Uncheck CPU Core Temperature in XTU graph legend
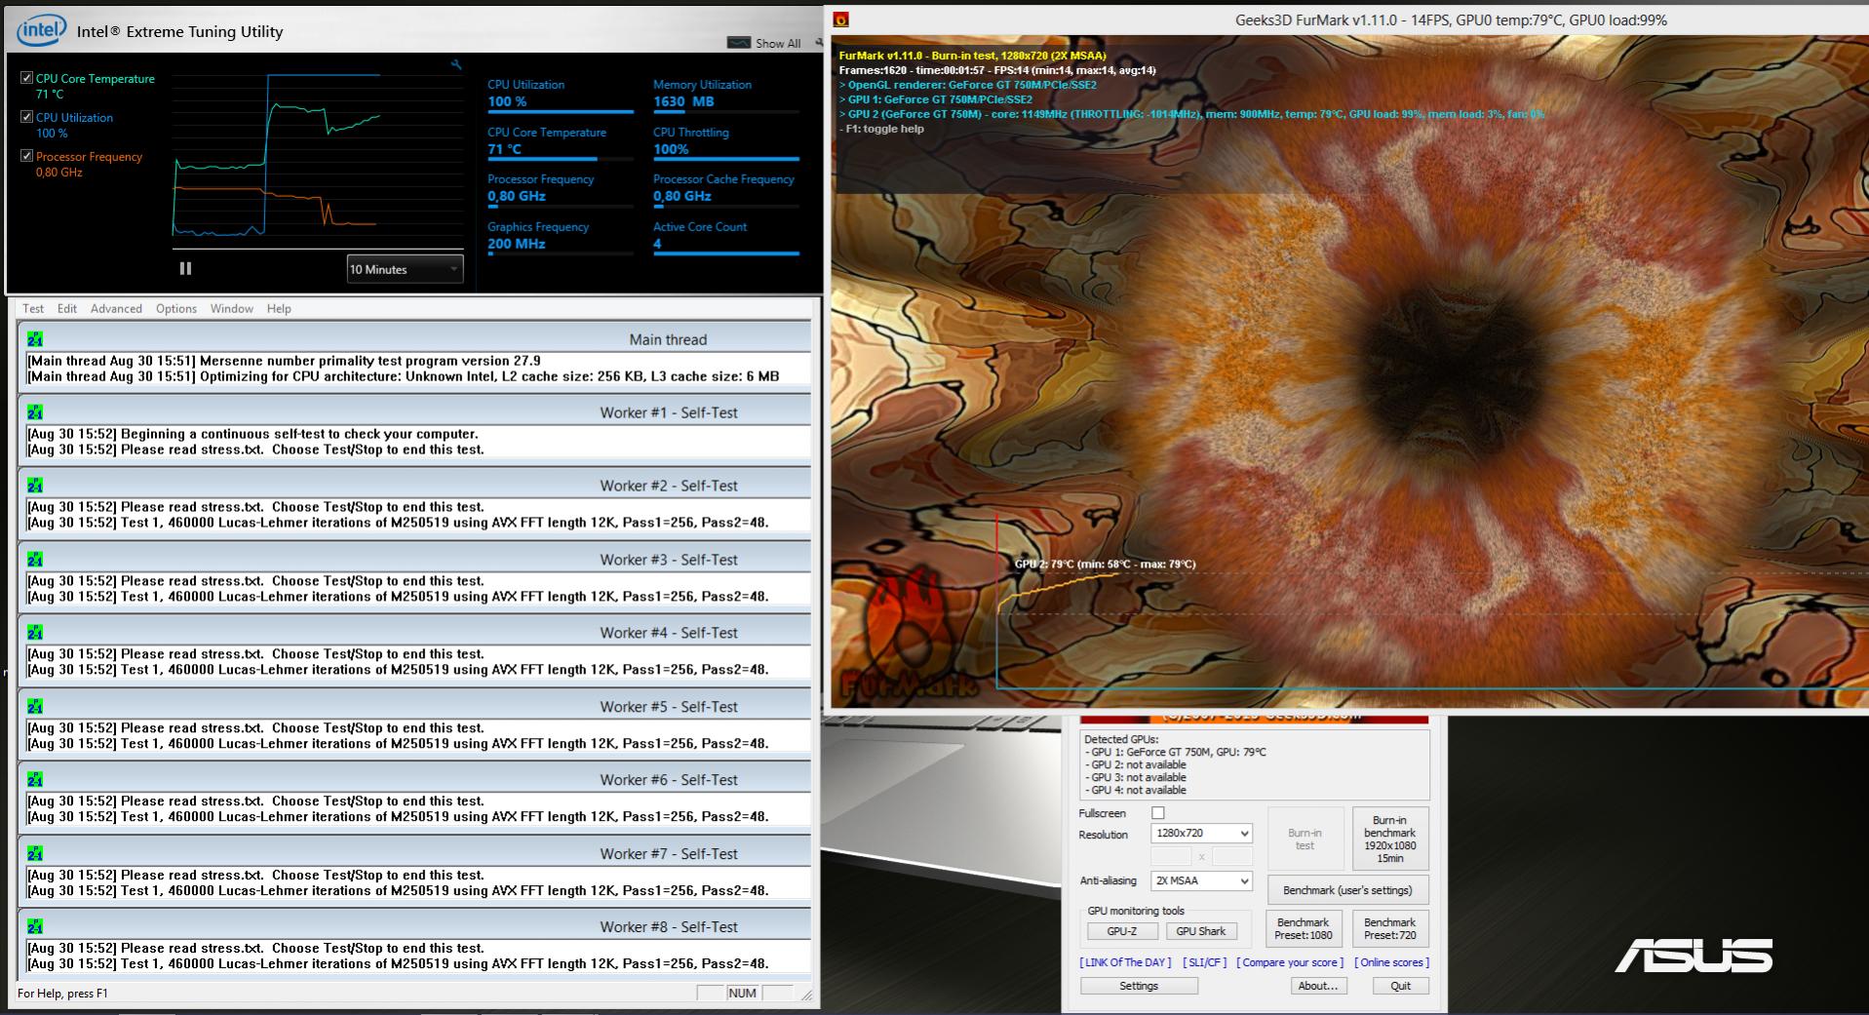The width and height of the screenshot is (1869, 1015). 27,78
